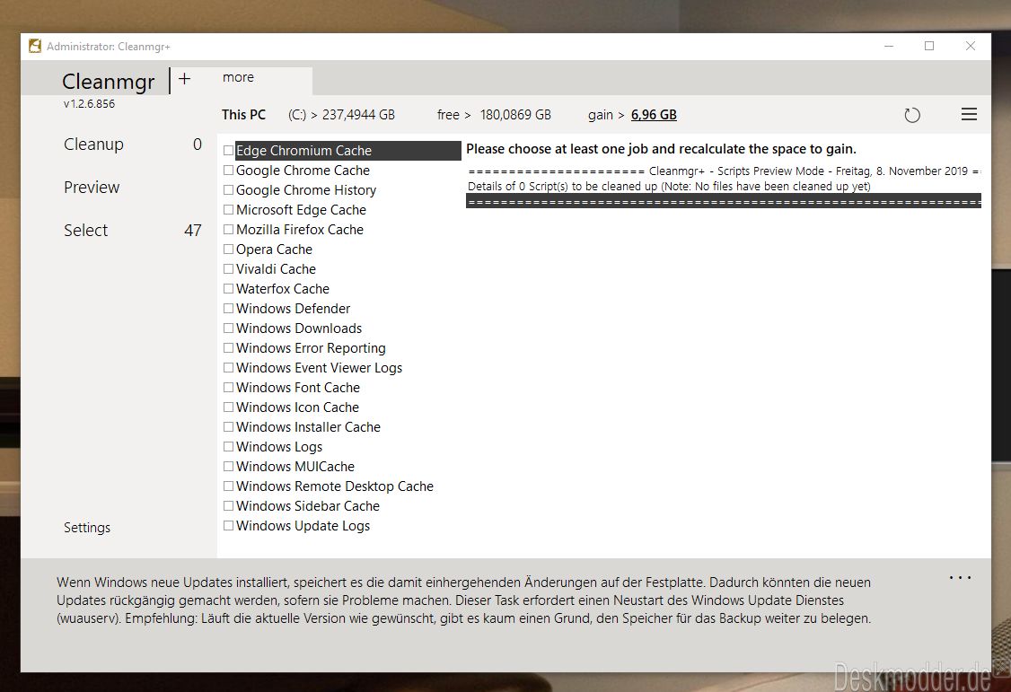1011x692 pixels.
Task: Open the hamburger menu icon
Action: click(969, 114)
